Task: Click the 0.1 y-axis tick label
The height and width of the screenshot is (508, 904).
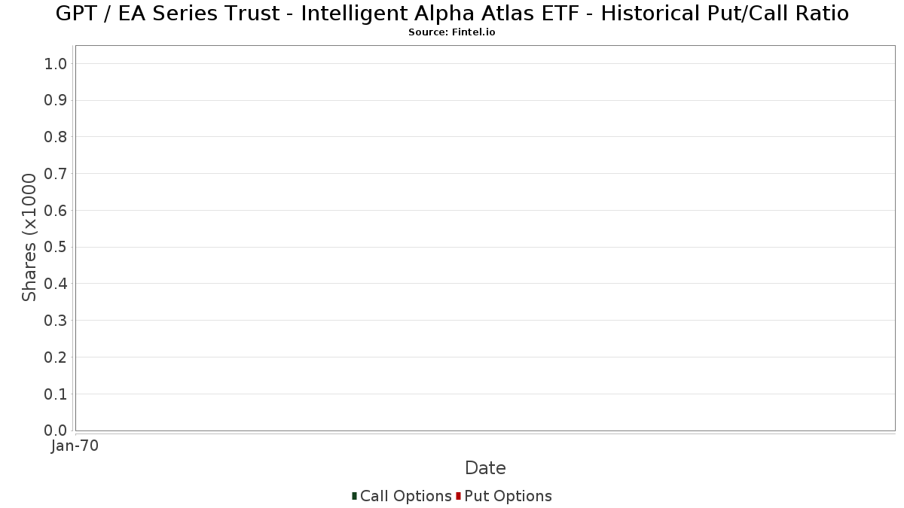Action: 56,394
